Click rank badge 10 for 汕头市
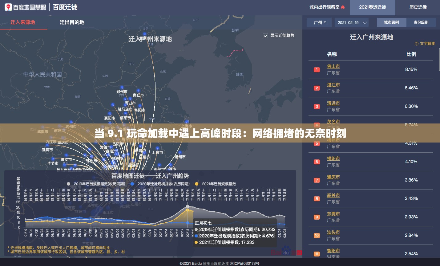Viewport: 440px width, 266px height. pos(317,236)
